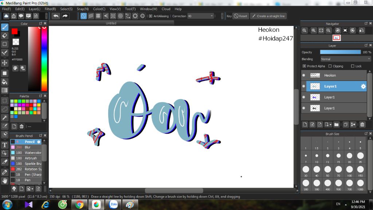The height and width of the screenshot is (210, 373).
Task: Select the Watercolor brush
Action: (26, 153)
